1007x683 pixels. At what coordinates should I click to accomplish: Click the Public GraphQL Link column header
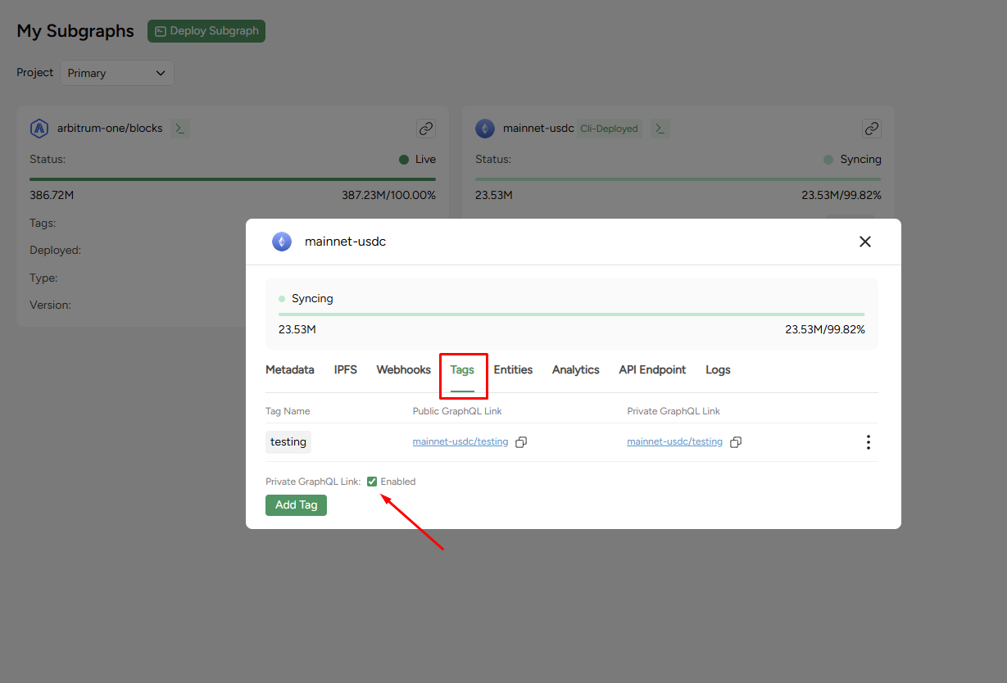point(457,411)
